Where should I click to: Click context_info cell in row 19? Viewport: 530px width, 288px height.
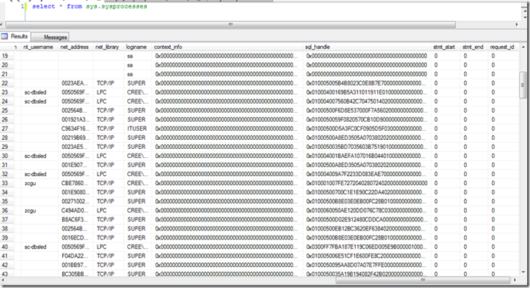(226, 56)
